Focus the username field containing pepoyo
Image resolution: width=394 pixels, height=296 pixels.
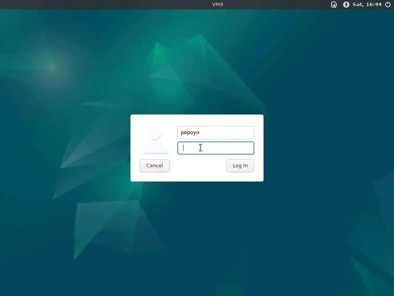tap(215, 133)
